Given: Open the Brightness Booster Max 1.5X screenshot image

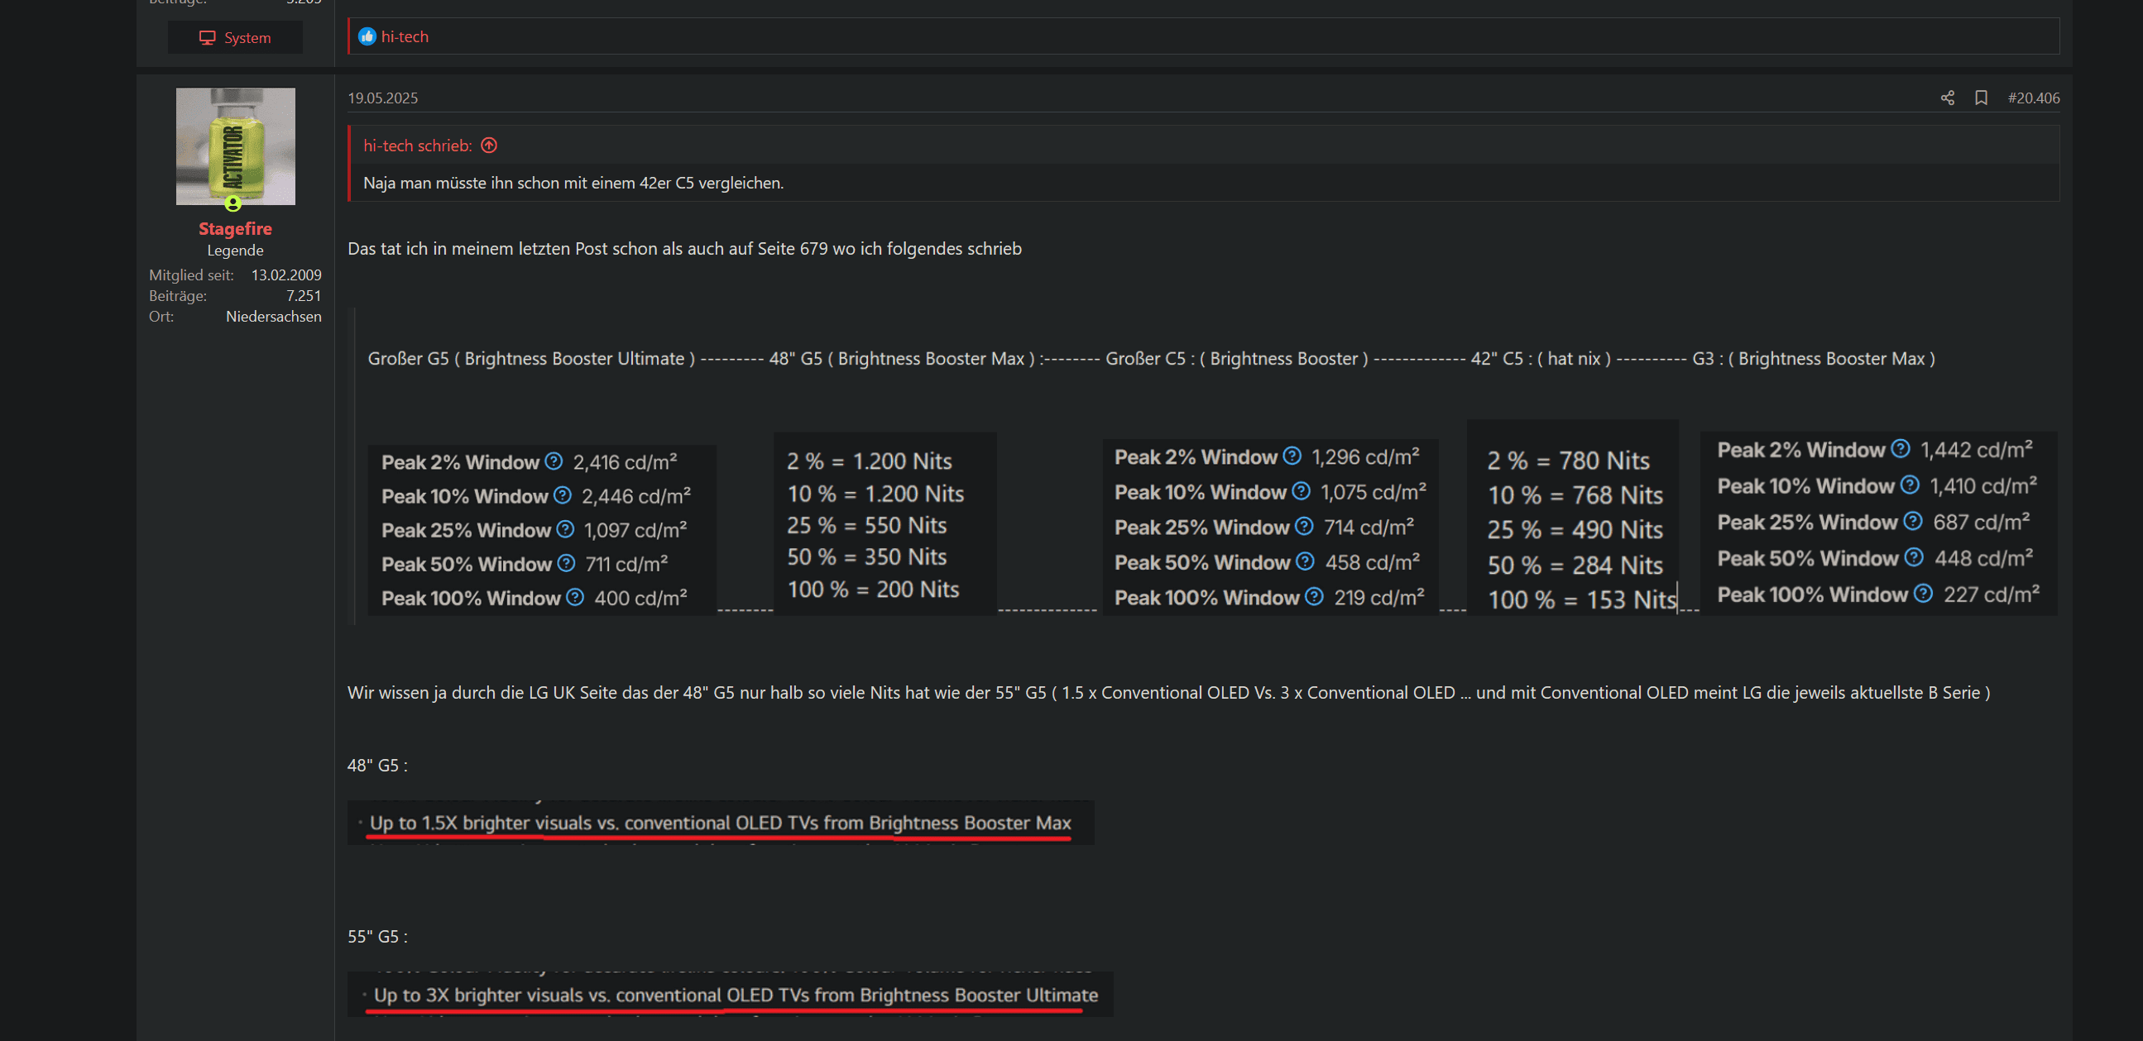Looking at the screenshot, I should pos(721,823).
